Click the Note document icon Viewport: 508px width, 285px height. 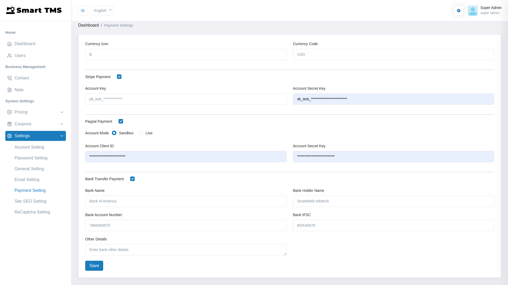pyautogui.click(x=10, y=90)
